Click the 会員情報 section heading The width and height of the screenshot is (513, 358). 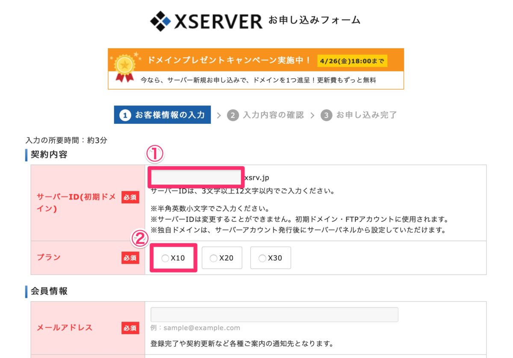(x=49, y=291)
